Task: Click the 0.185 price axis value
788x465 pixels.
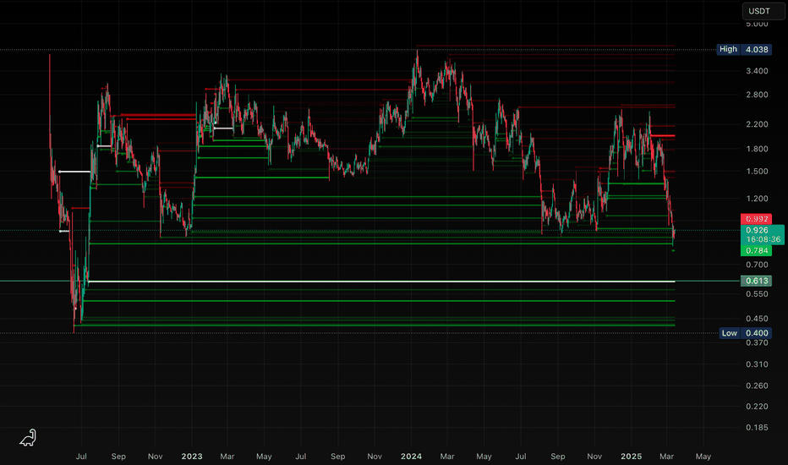Action: coord(757,427)
